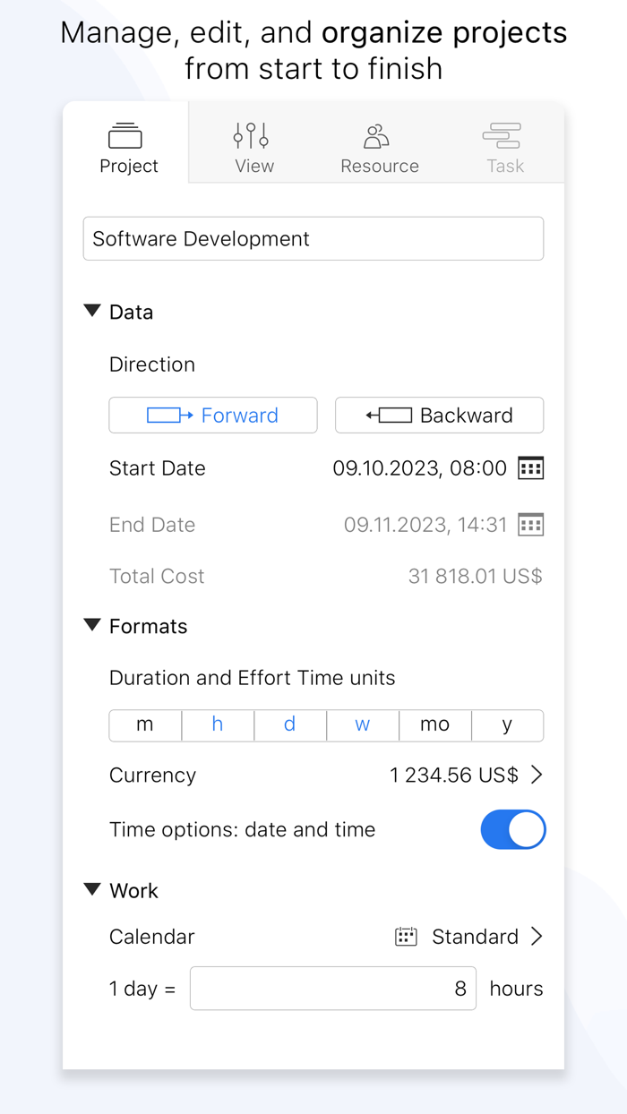Viewport: 627px width, 1114px height.
Task: Click the Resource people icon
Action: [x=376, y=134]
